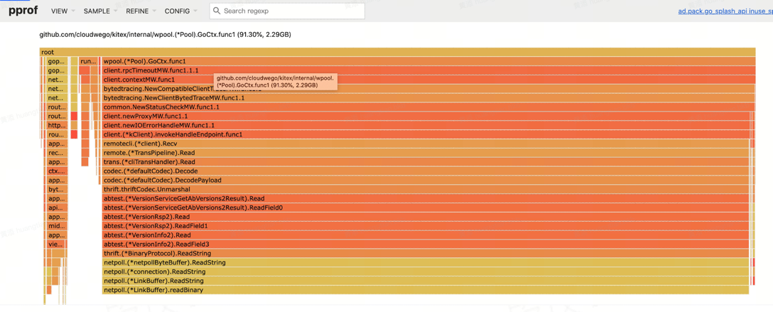Viewport: 773px width, 312px height.
Task: Click the small "run..." frame
Action: 87,61
